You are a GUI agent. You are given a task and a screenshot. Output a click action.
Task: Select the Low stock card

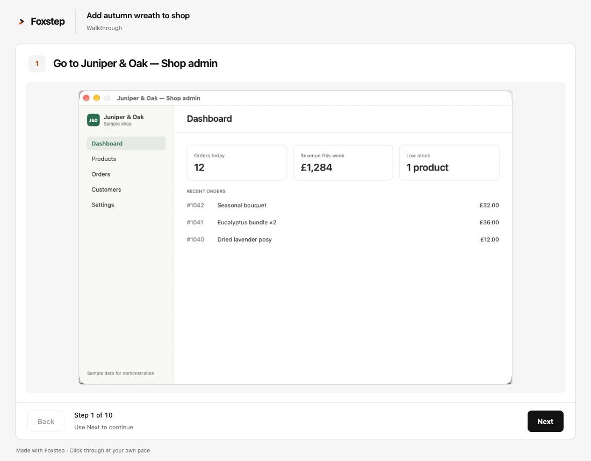(x=449, y=163)
